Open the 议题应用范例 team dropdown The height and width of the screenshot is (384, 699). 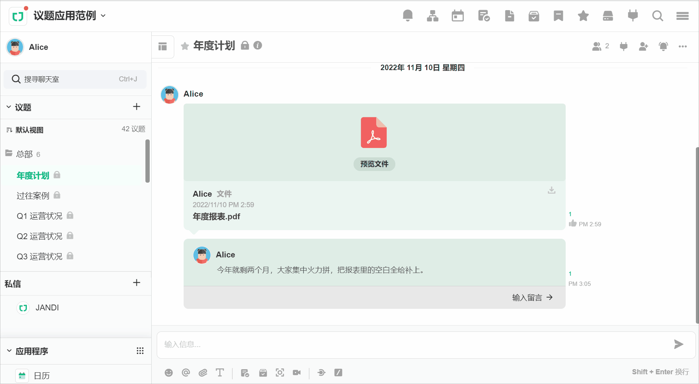pos(103,16)
